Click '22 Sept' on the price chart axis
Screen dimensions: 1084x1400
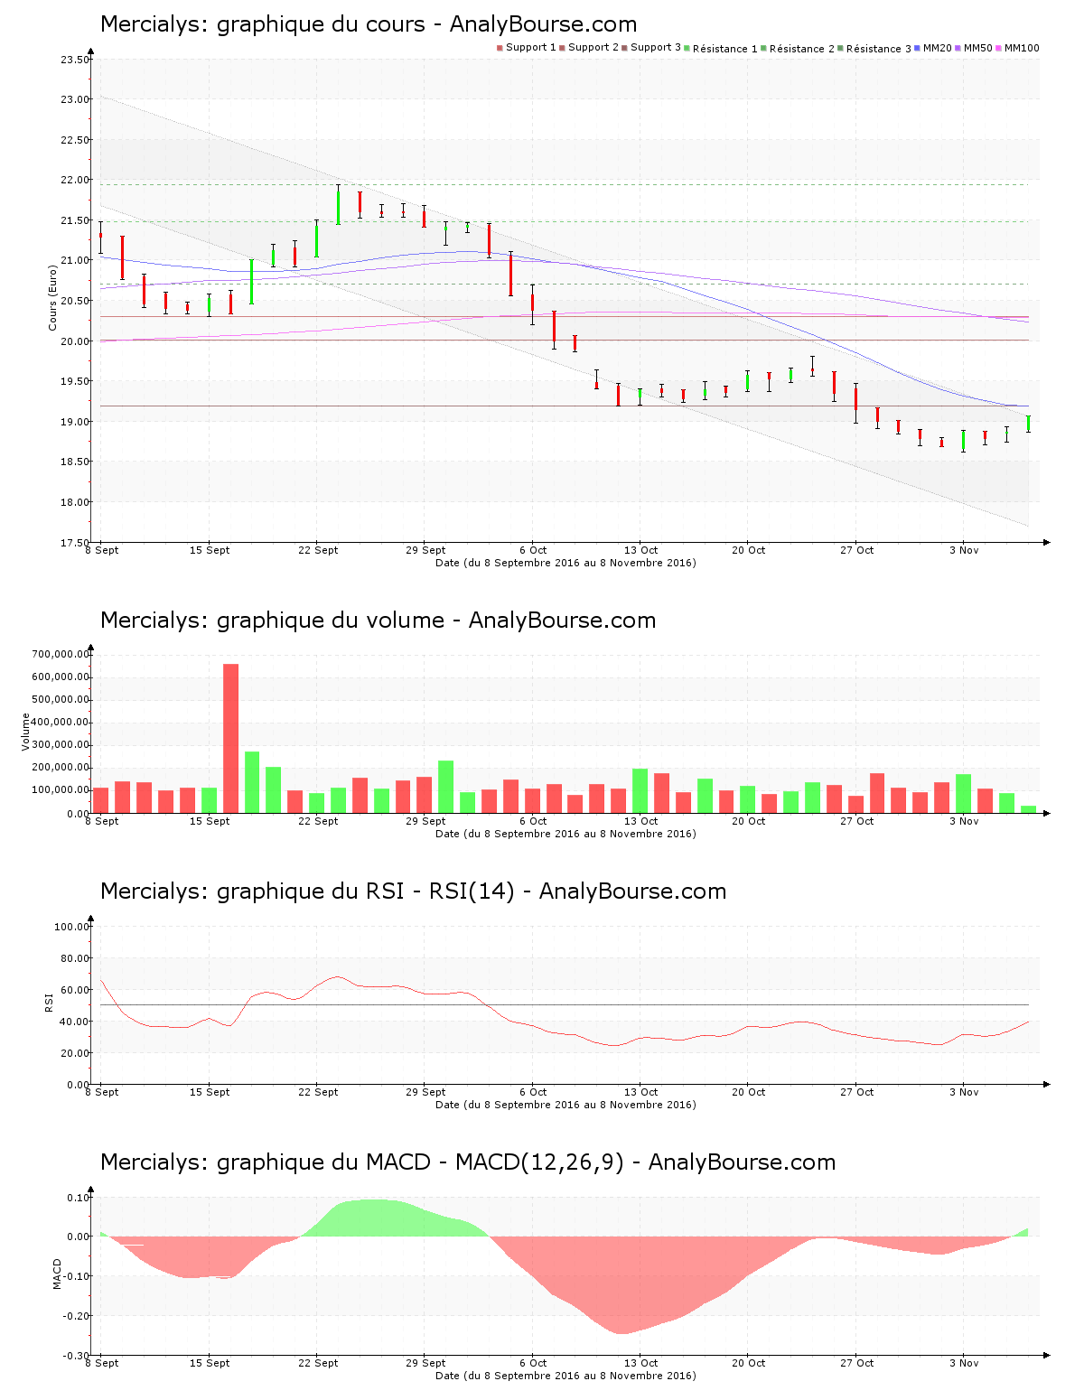click(x=318, y=550)
